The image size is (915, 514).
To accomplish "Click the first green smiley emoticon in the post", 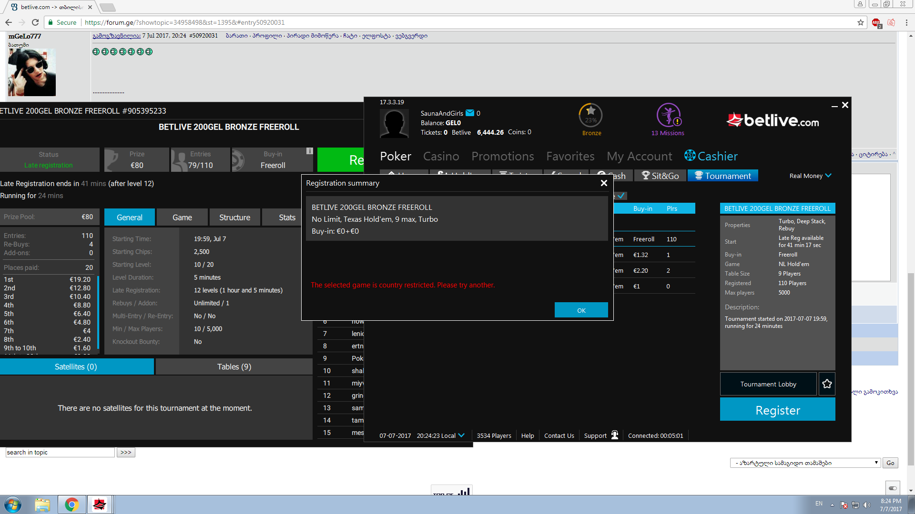I will [x=96, y=51].
